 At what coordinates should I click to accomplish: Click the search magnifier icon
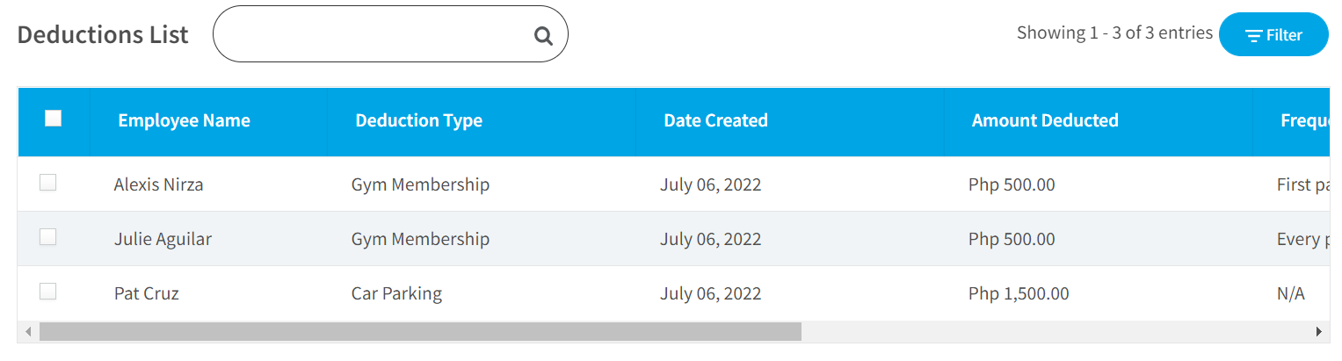point(543,36)
